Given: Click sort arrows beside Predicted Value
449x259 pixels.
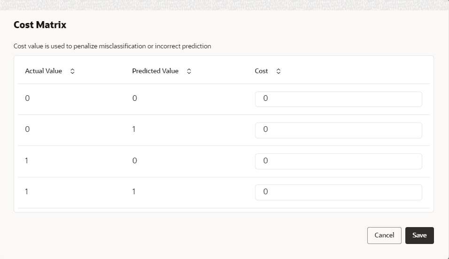Looking at the screenshot, I should tap(189, 71).
